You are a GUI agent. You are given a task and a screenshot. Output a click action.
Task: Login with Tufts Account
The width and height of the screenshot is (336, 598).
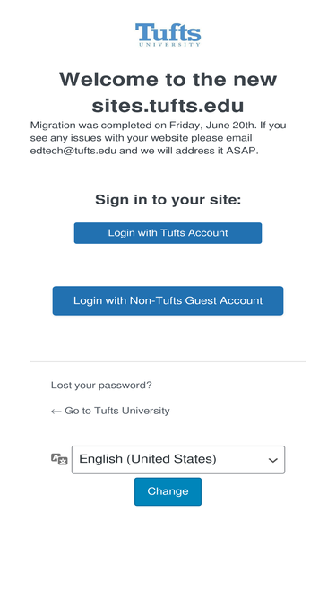pyautogui.click(x=168, y=233)
